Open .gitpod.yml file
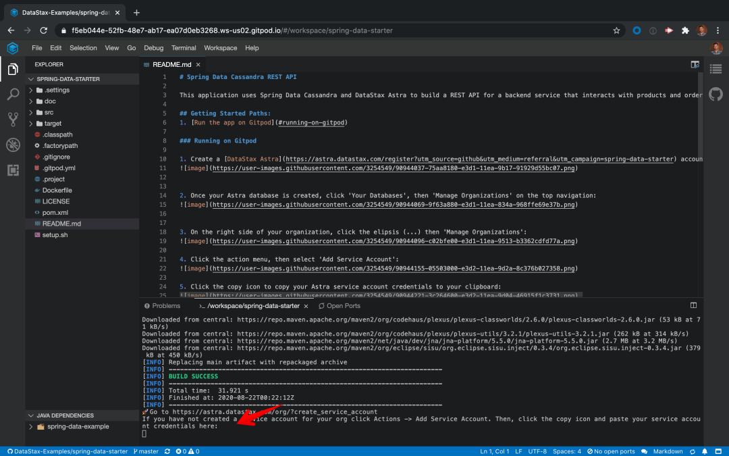 point(59,168)
